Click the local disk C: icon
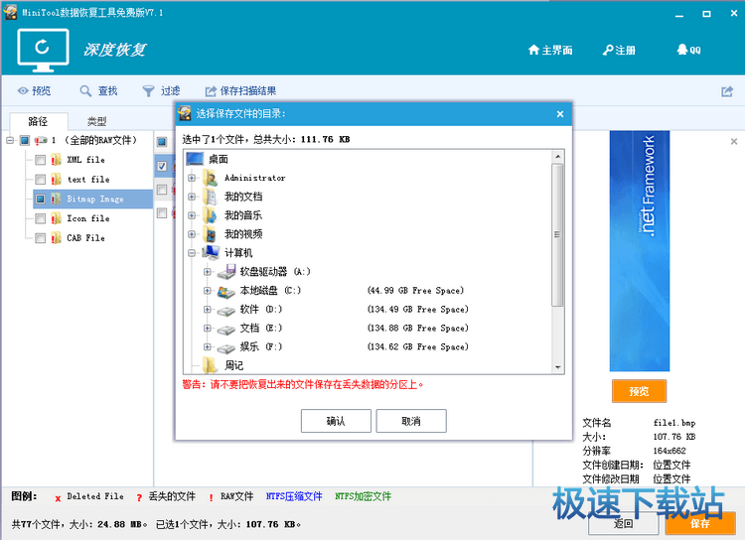The width and height of the screenshot is (745, 540). point(226,291)
